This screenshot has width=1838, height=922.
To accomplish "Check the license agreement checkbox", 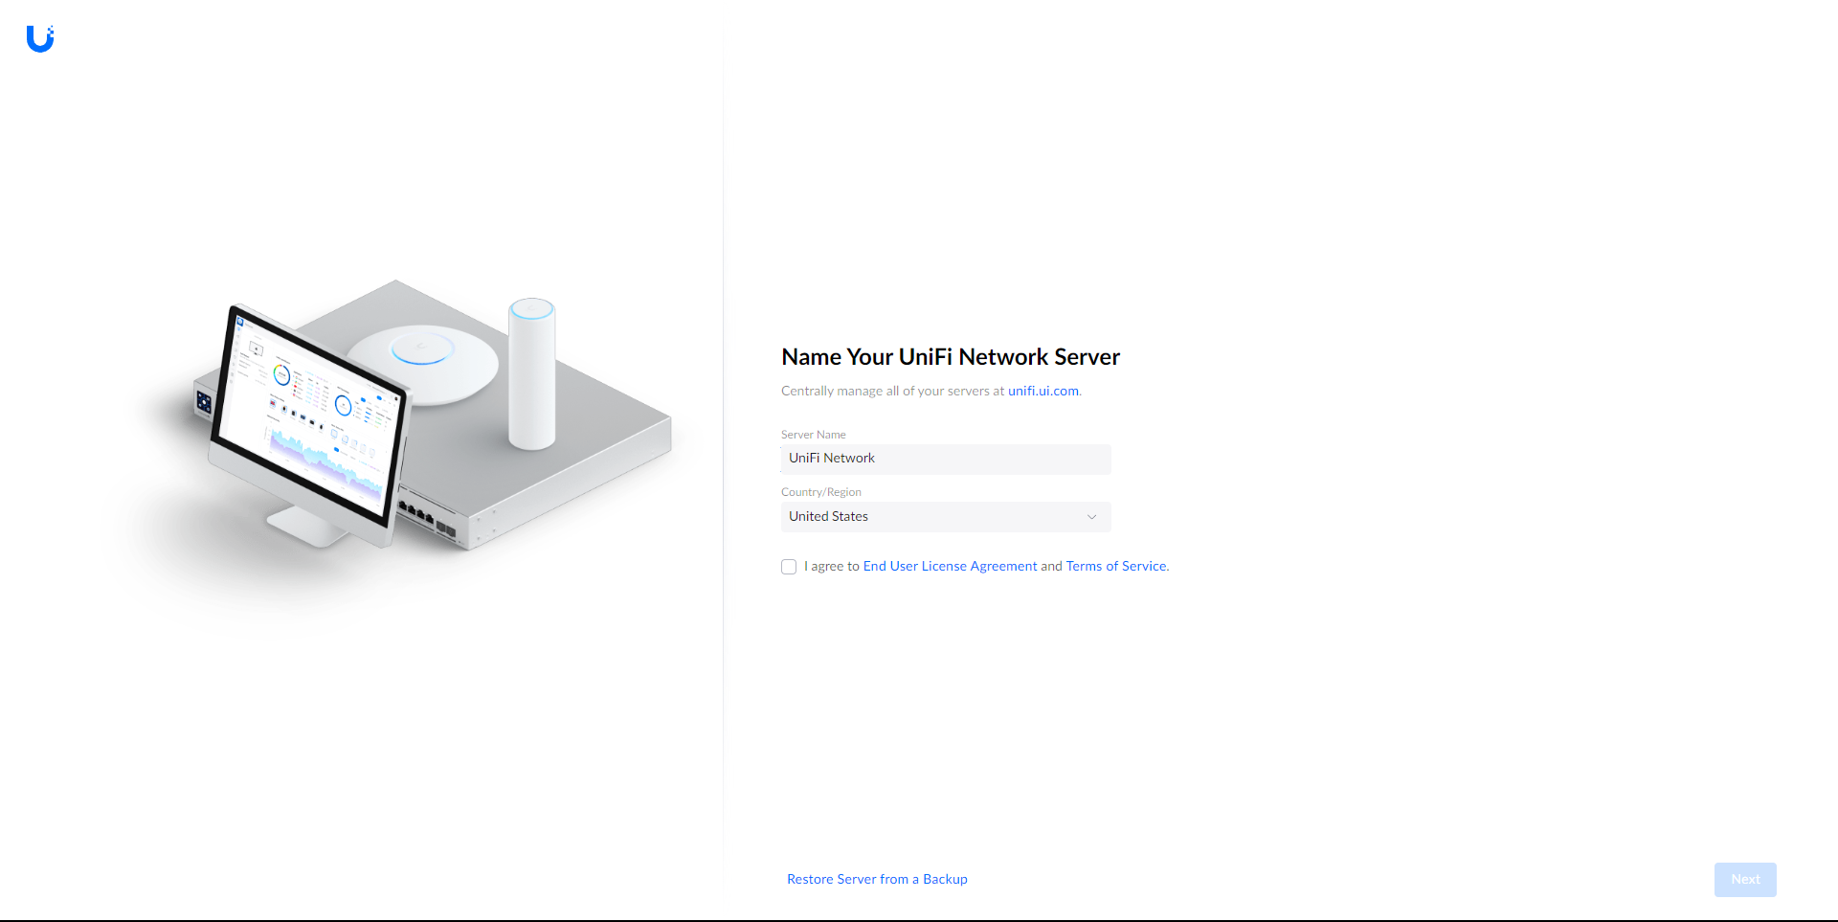I will (789, 567).
